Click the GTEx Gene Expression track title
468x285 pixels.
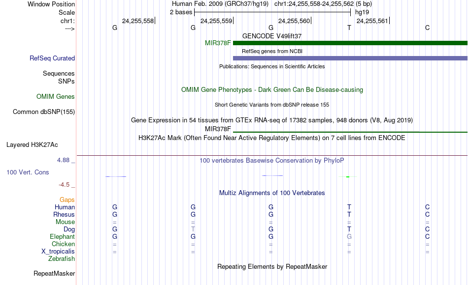click(272, 120)
